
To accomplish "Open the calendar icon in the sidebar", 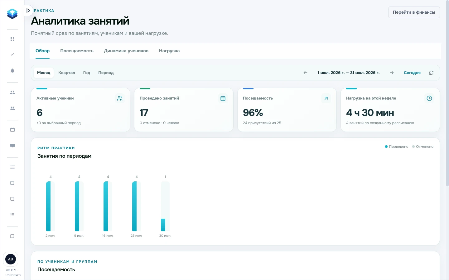I will (12, 130).
